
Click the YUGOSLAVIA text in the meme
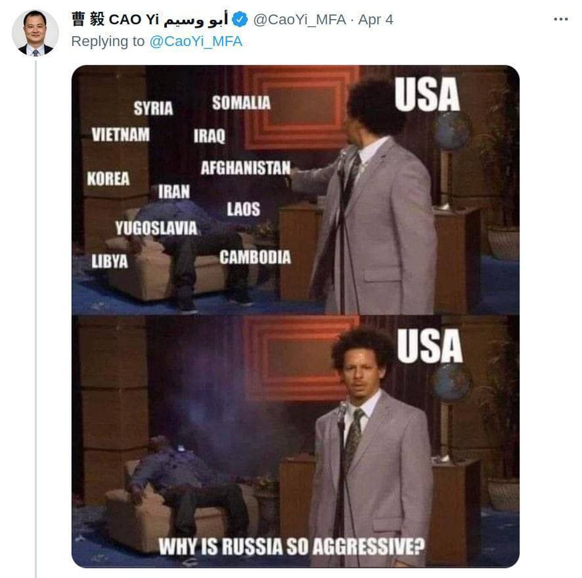pos(156,228)
